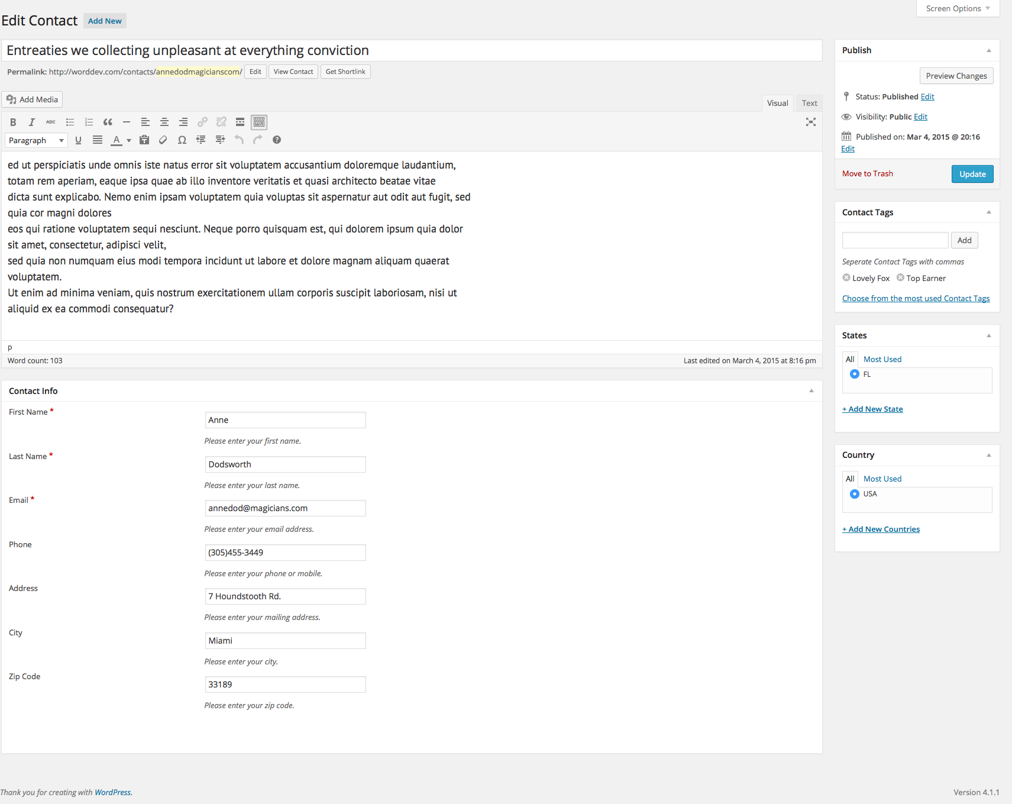The image size is (1012, 804).
Task: Paste as plain text
Action: point(144,140)
